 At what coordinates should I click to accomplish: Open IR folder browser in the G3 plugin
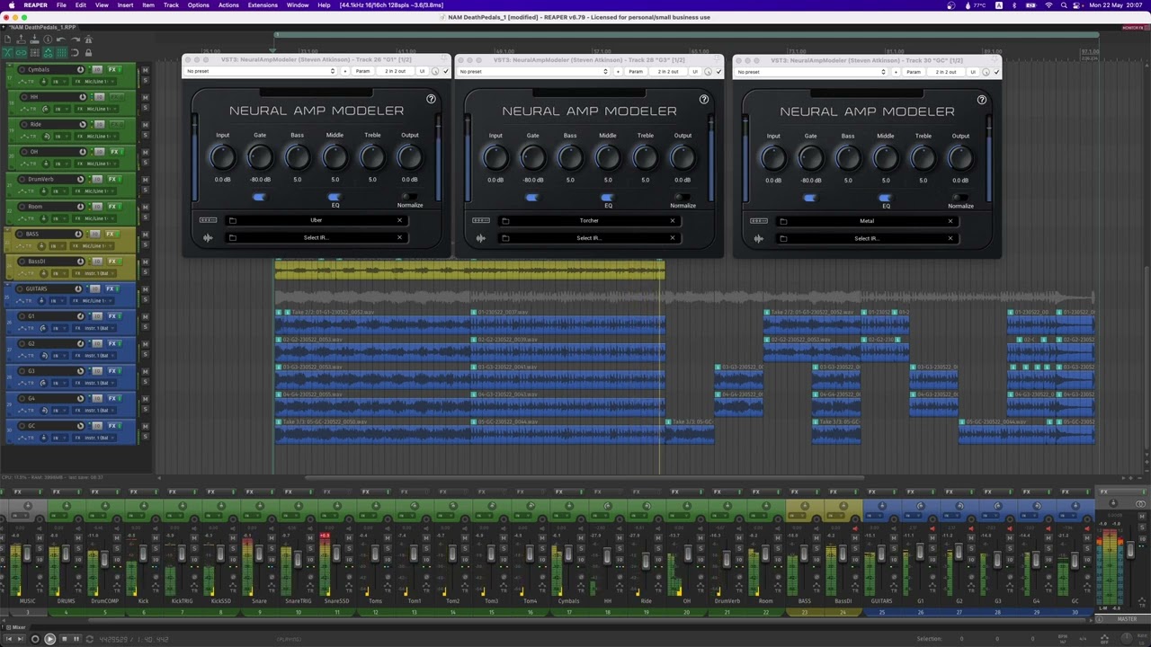pyautogui.click(x=505, y=238)
